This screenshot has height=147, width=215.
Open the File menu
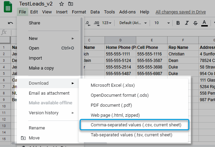[x=22, y=12]
